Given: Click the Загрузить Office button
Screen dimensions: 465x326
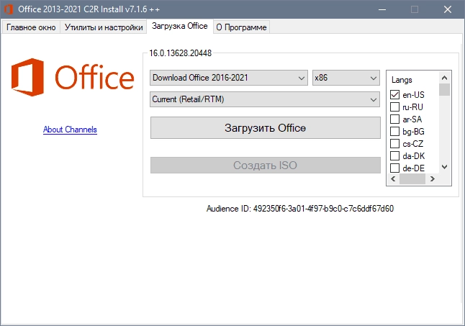Looking at the screenshot, I should tap(266, 127).
